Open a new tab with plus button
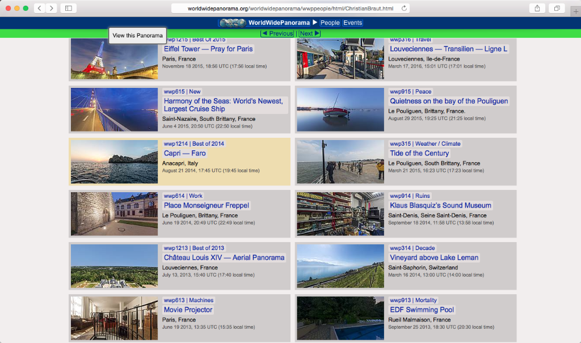Viewport: 581px width, 343px height. click(x=576, y=11)
